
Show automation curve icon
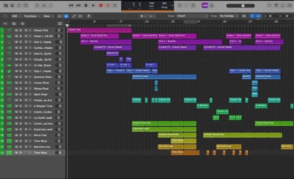pos(74,16)
